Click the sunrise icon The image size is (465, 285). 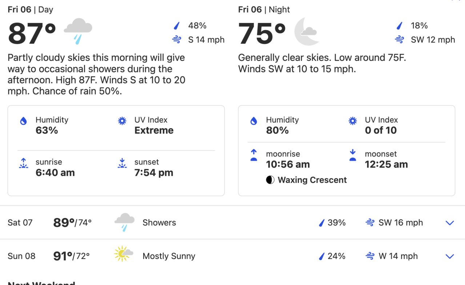click(x=24, y=163)
